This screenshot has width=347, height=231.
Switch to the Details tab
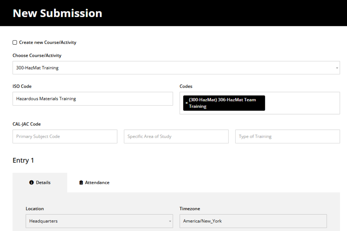pos(40,182)
